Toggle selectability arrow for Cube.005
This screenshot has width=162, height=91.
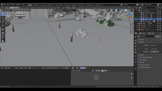pos(158,26)
